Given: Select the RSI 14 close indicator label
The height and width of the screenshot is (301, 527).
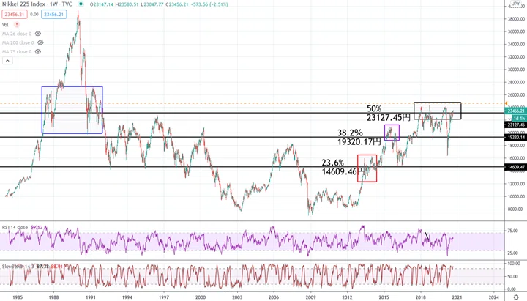Looking at the screenshot, I should click(x=16, y=227).
